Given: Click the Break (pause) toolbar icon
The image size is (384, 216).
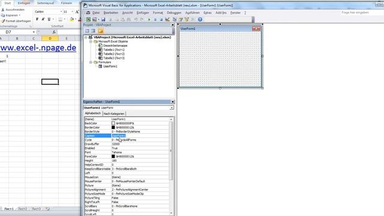Looking at the screenshot, I should click(155, 19).
